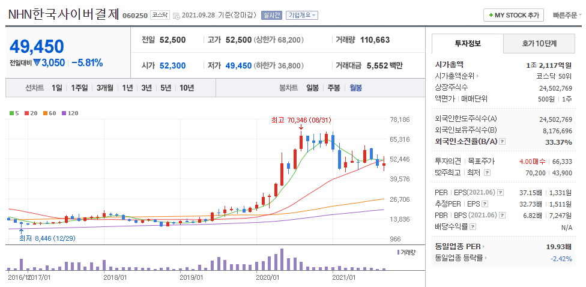Viewport: 586px width, 287px height.
Task: Click the blue down-triangle by 3,050
Action: (x=37, y=63)
